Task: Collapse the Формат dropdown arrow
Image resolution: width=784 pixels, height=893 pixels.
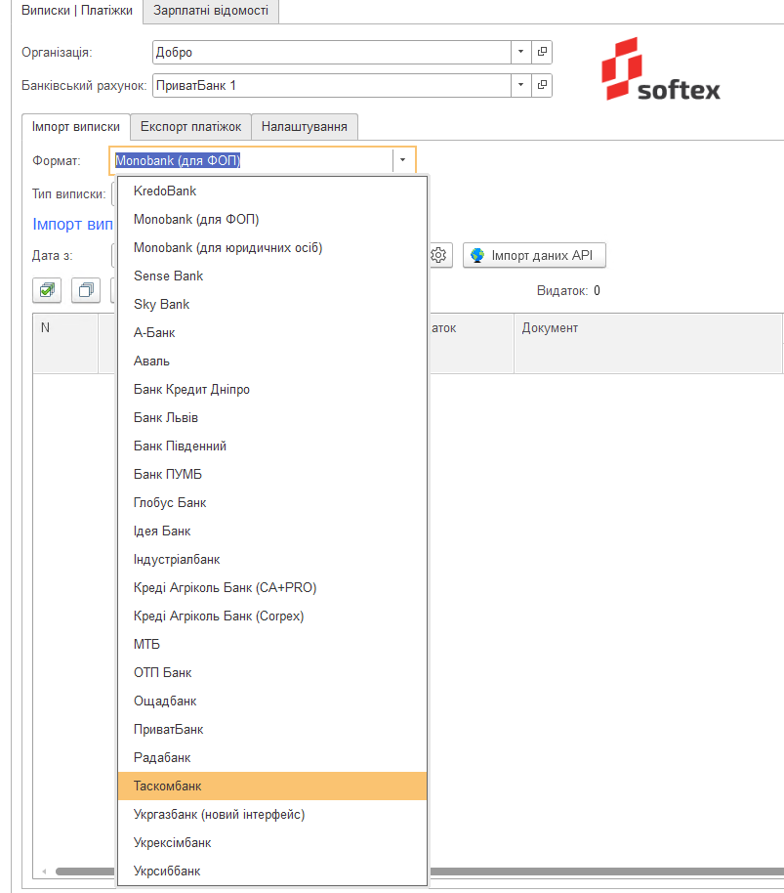Action: point(403,160)
